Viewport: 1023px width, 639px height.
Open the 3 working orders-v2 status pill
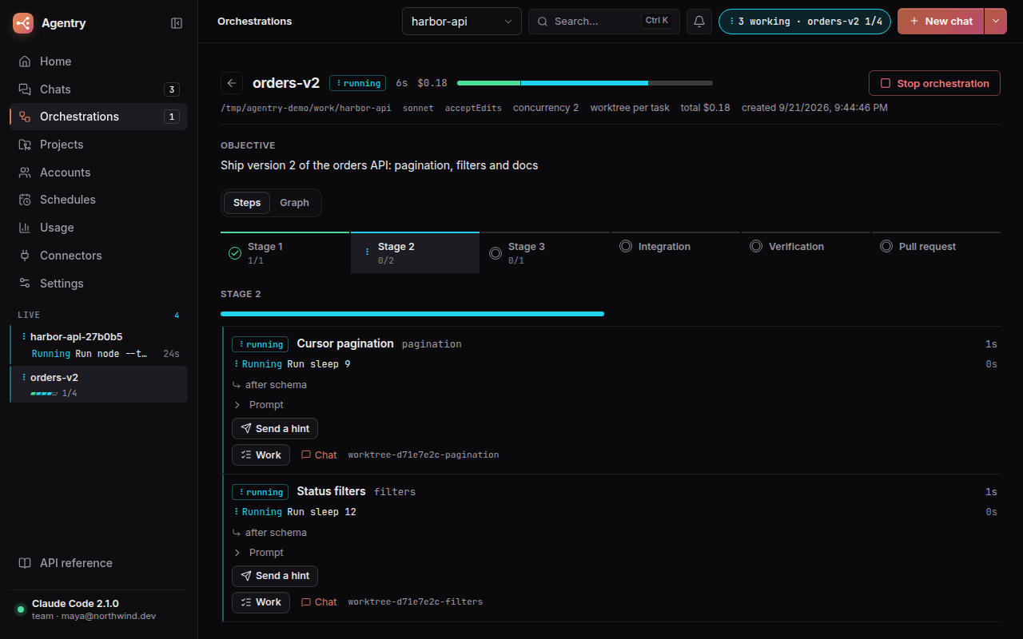[805, 22]
